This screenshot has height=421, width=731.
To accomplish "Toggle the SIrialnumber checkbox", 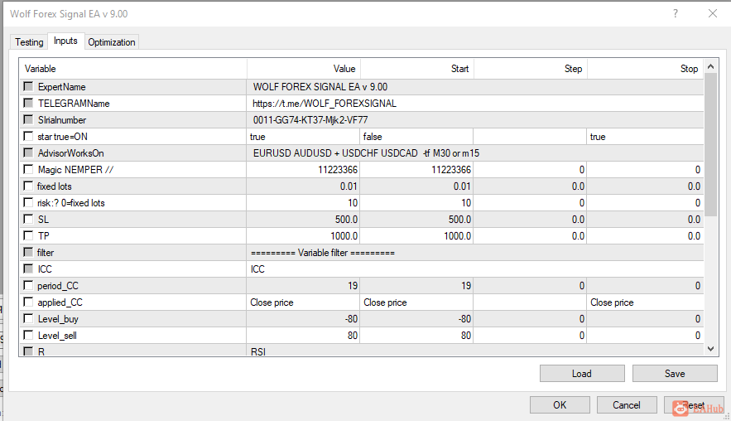I will (28, 119).
